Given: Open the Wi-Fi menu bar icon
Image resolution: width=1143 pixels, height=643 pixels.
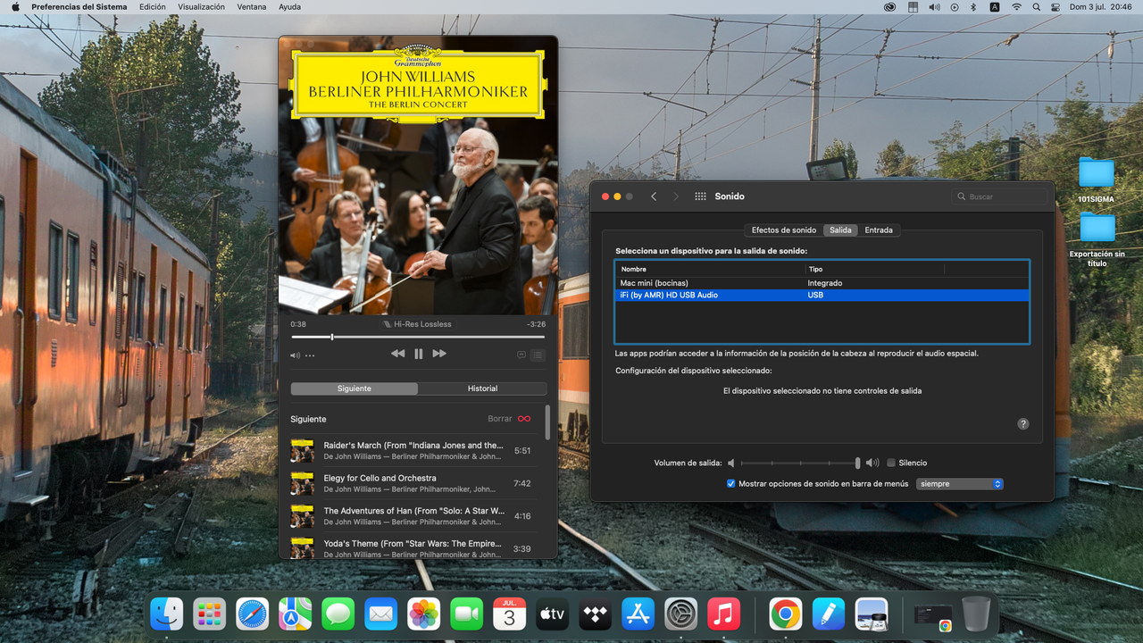Looking at the screenshot, I should (1016, 6).
